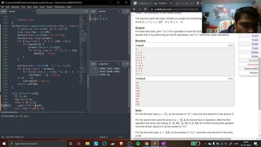Open the Alexa ring icon on taskbar

tap(104, 143)
